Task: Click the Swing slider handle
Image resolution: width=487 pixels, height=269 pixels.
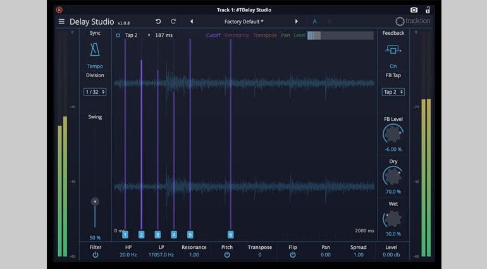Action: pyautogui.click(x=95, y=201)
